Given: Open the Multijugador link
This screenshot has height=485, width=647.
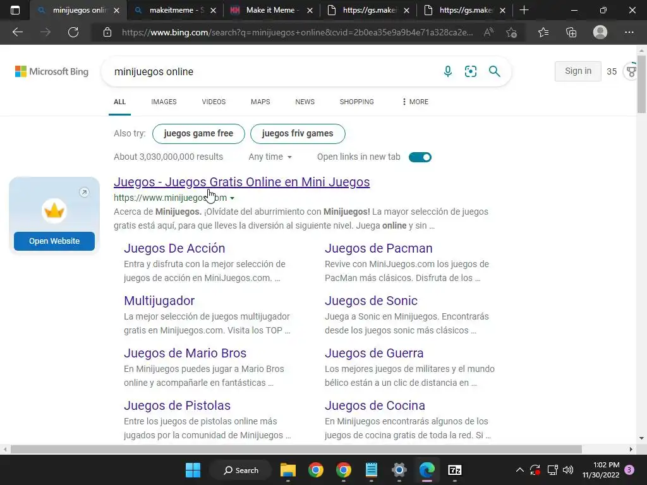Looking at the screenshot, I should pyautogui.click(x=159, y=301).
